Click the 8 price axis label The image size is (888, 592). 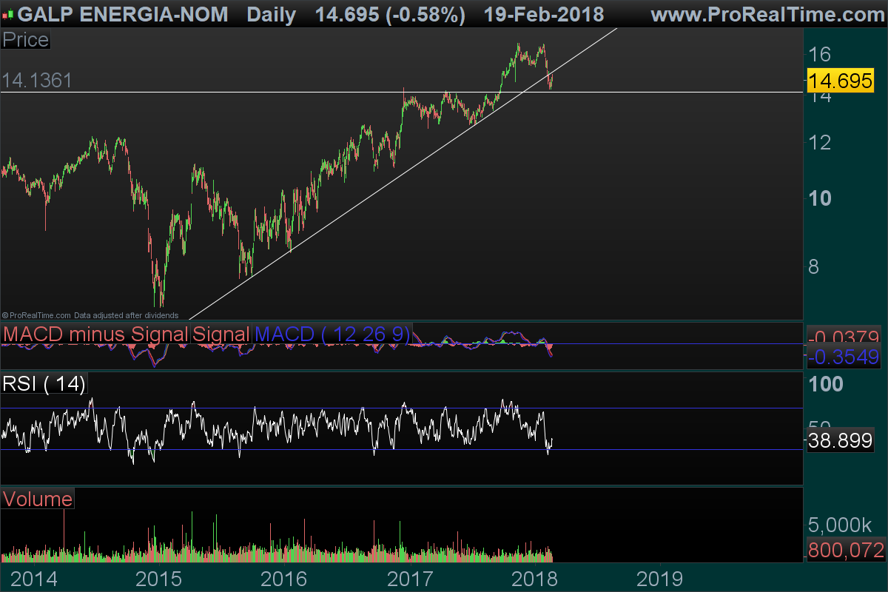813,266
